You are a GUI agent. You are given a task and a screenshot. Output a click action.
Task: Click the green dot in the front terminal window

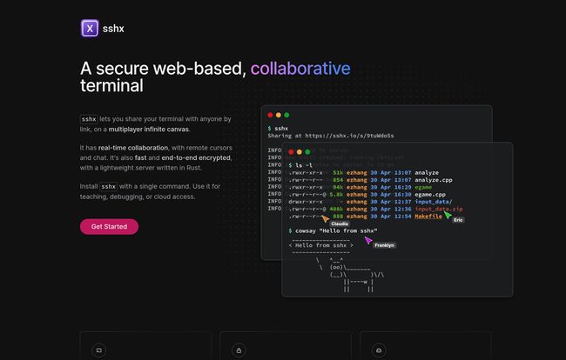point(307,152)
